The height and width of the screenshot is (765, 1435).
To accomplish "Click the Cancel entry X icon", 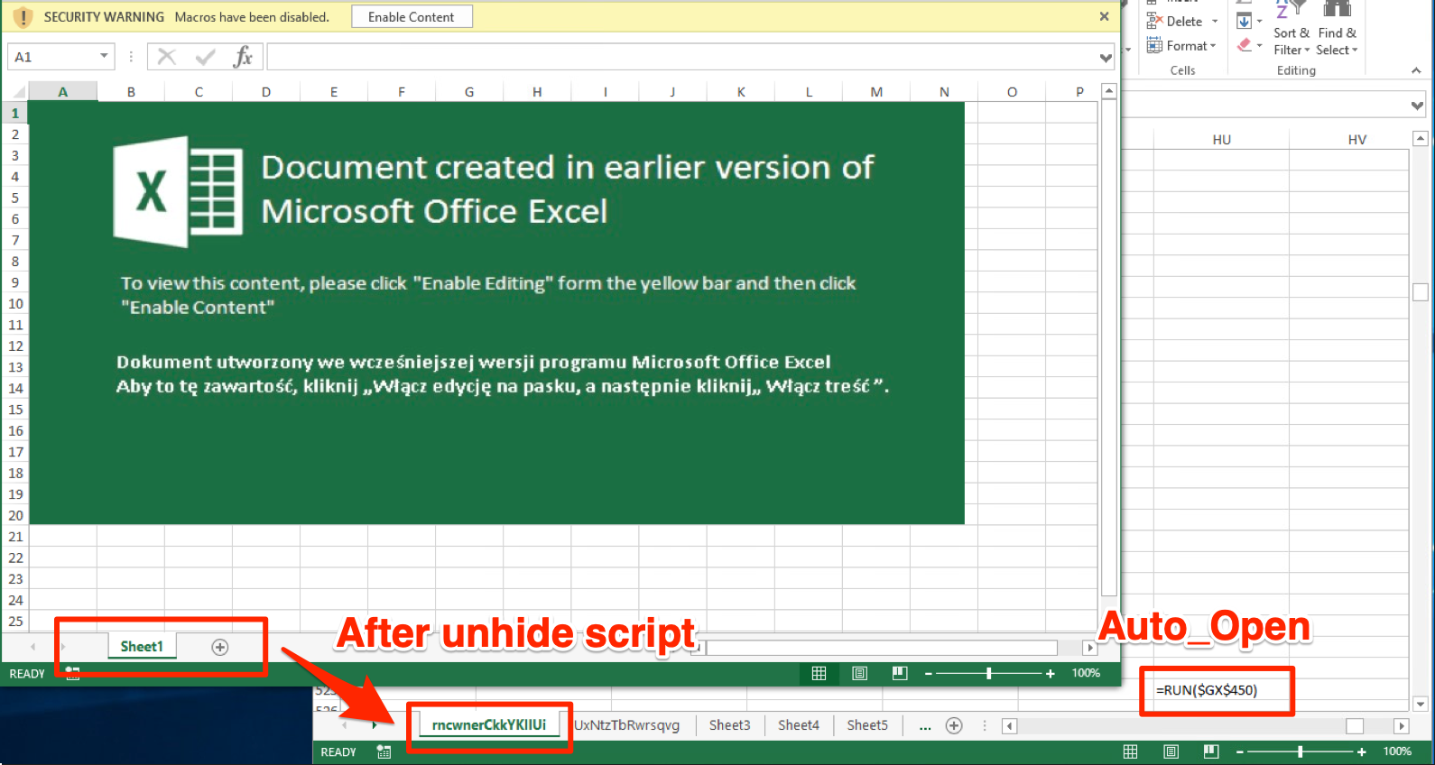I will pos(167,57).
